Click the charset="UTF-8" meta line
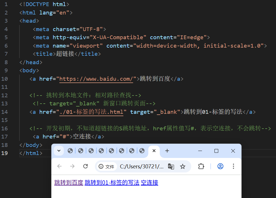This screenshot has width=276, height=198. point(69,29)
